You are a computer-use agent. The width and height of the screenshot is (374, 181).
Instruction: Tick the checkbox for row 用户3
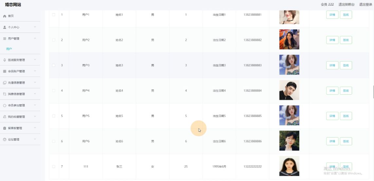[x=54, y=65]
